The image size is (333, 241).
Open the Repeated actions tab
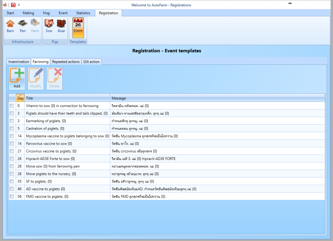[x=65, y=61]
